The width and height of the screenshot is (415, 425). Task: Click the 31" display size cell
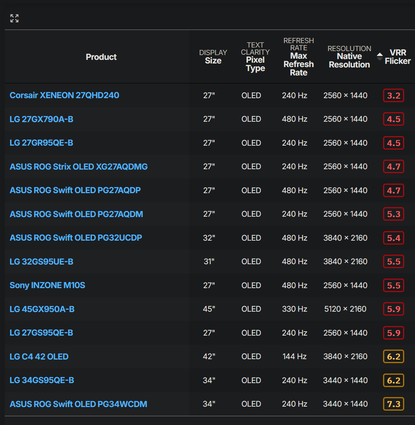click(209, 261)
